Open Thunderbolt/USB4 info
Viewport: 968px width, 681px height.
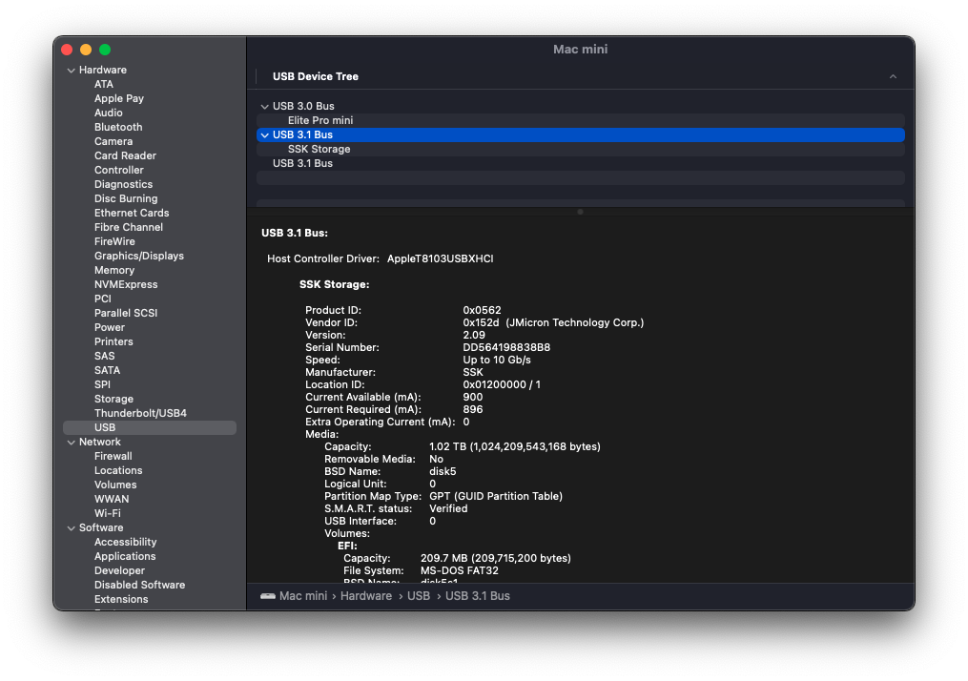coord(141,413)
